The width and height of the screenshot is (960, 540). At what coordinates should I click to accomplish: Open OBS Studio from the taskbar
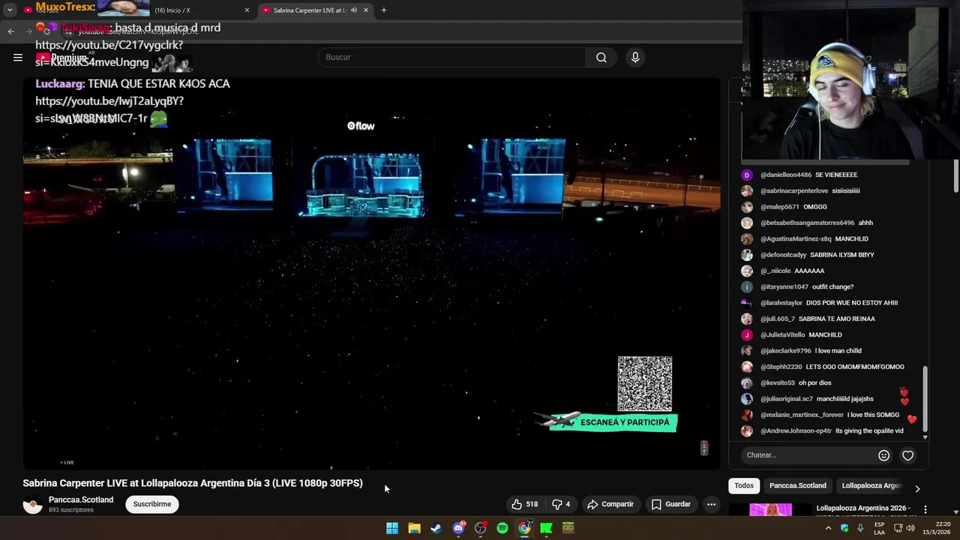[x=480, y=528]
